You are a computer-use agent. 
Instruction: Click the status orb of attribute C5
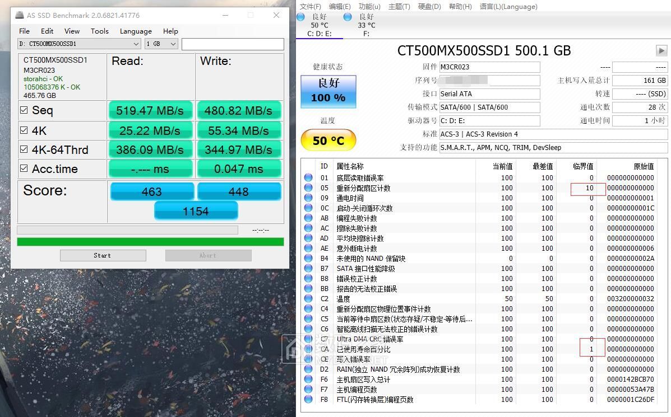(308, 318)
